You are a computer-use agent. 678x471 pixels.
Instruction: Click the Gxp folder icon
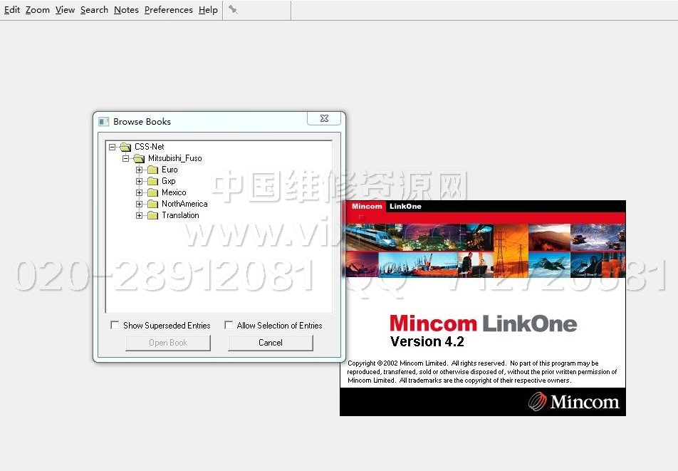click(152, 181)
